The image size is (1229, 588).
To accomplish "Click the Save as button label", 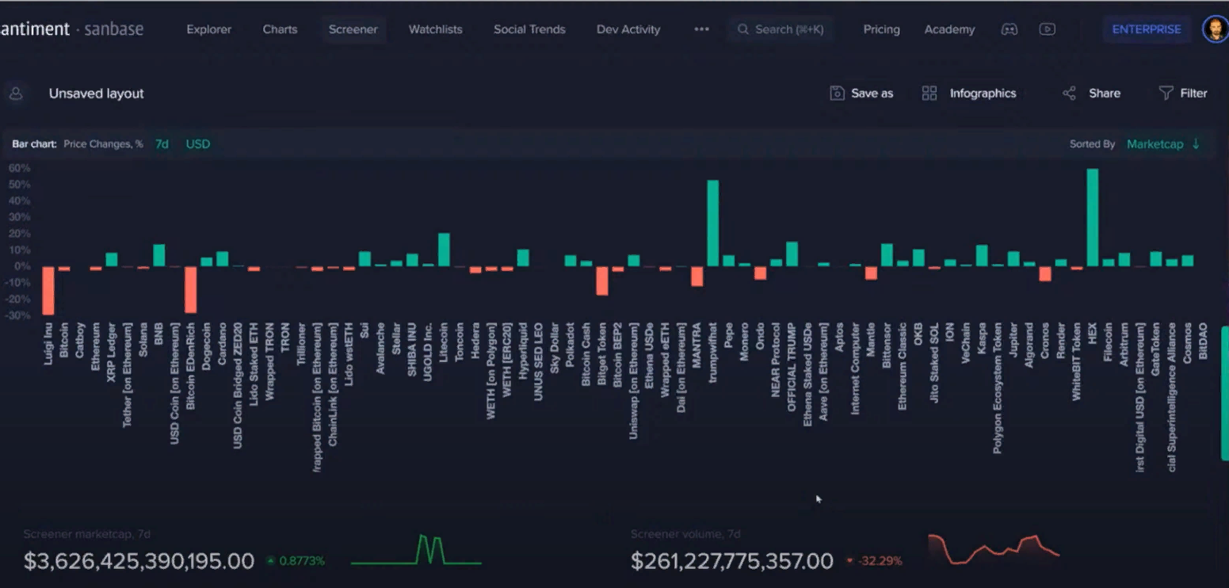I will (x=872, y=94).
